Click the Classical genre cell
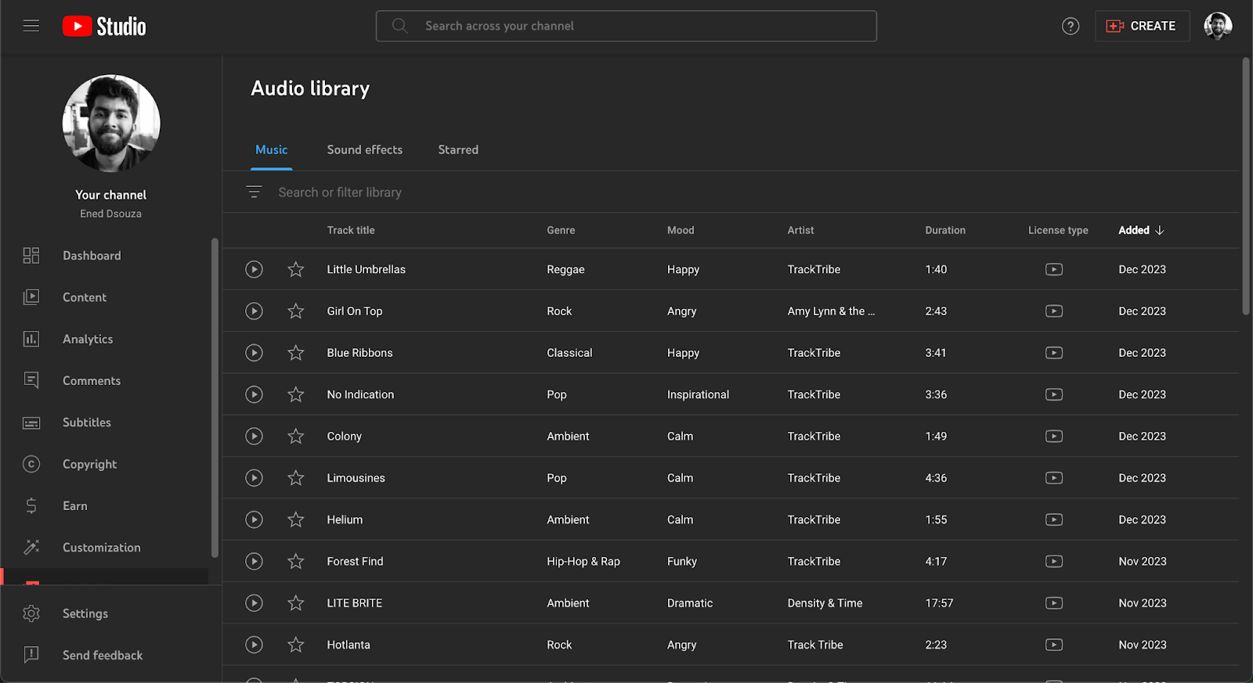The image size is (1253, 683). click(569, 353)
